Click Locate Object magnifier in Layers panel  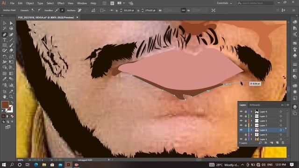pyautogui.click(x=260, y=143)
